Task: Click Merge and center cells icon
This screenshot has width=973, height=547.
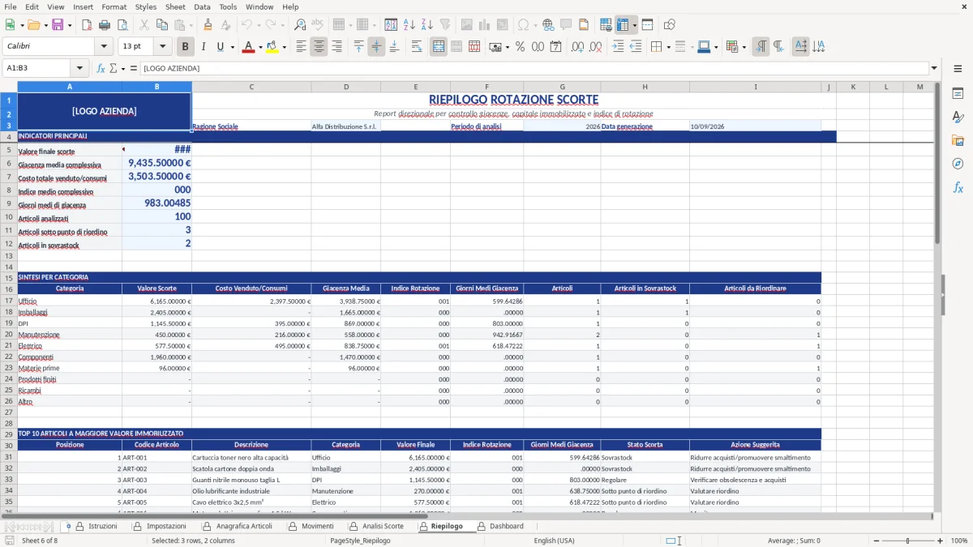Action: (439, 47)
